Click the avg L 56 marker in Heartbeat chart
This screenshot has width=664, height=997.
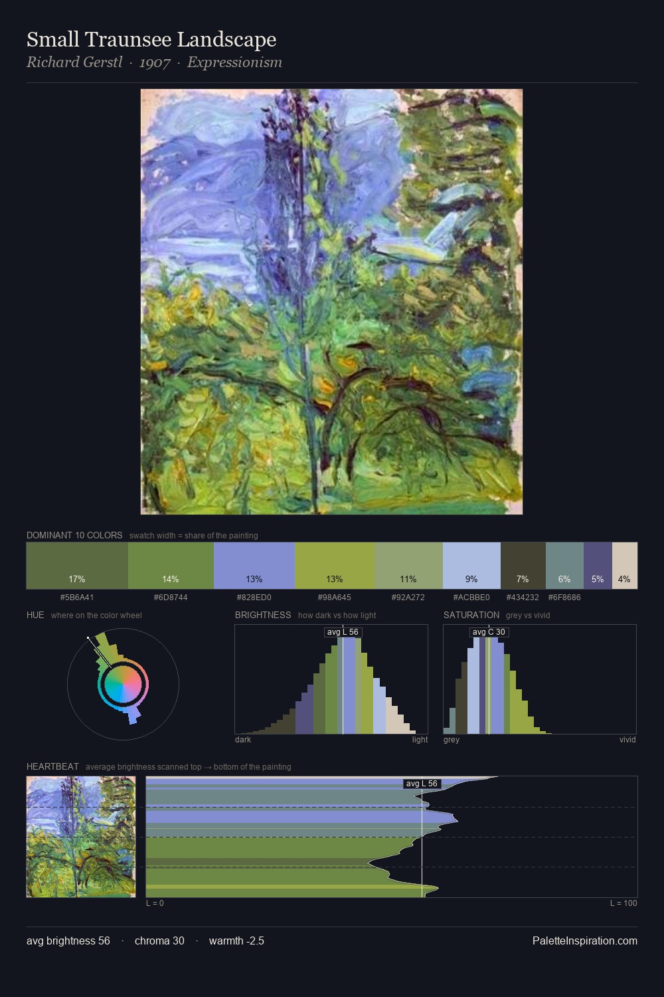click(422, 784)
